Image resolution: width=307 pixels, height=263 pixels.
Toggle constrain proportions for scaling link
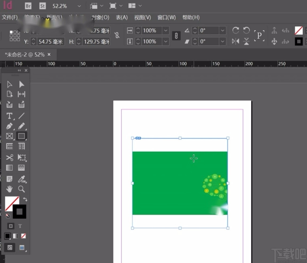pyautogui.click(x=176, y=36)
